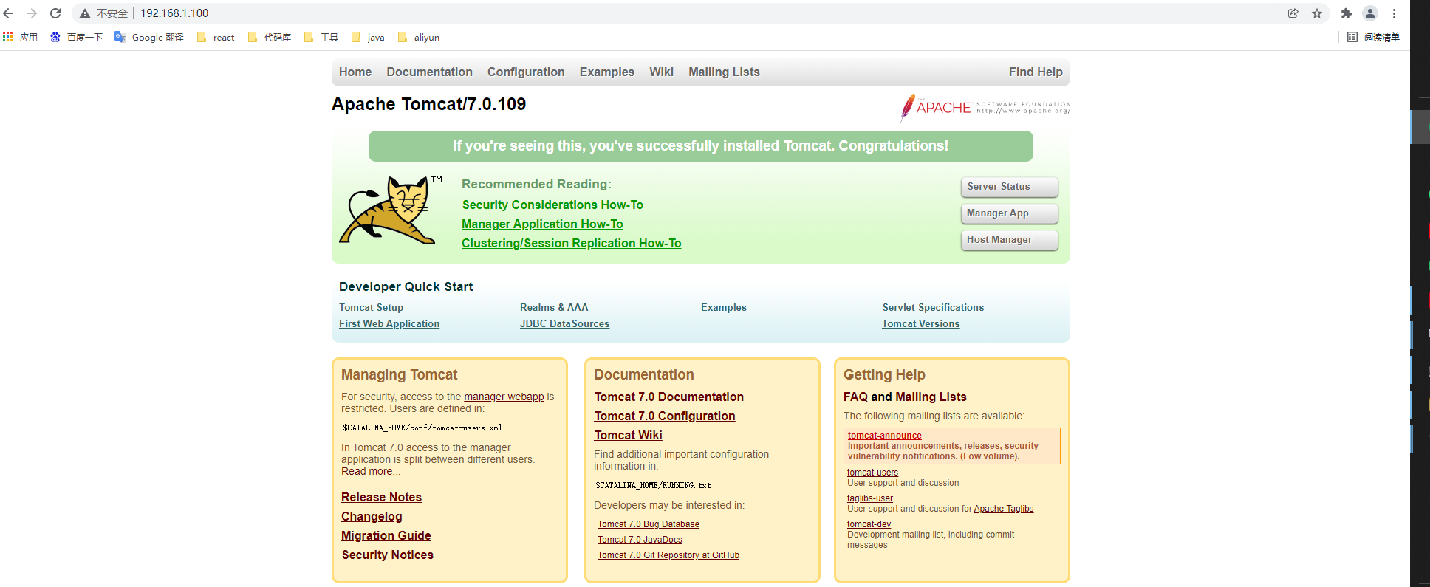Open the 工具 bookmark folder
This screenshot has height=587, width=1430.
tap(321, 37)
